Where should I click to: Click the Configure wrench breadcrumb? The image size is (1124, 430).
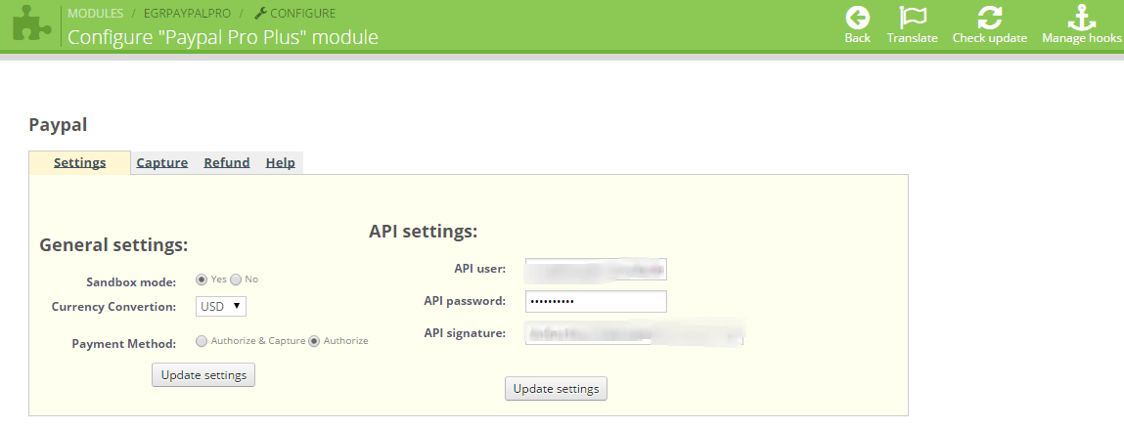point(294,13)
